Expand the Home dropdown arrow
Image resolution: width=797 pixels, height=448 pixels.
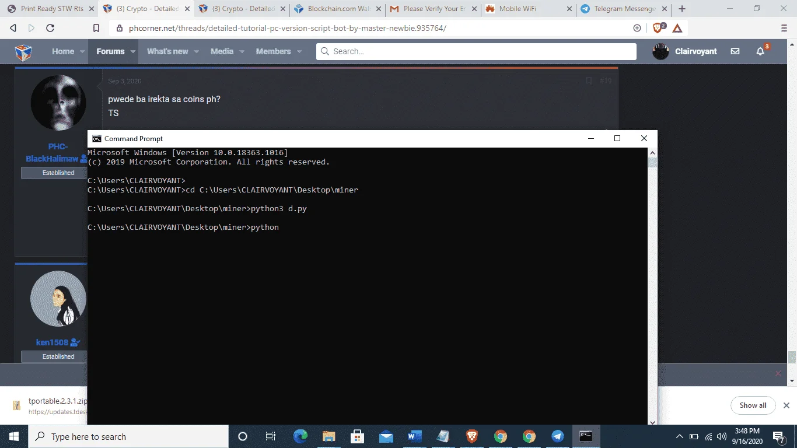82,51
